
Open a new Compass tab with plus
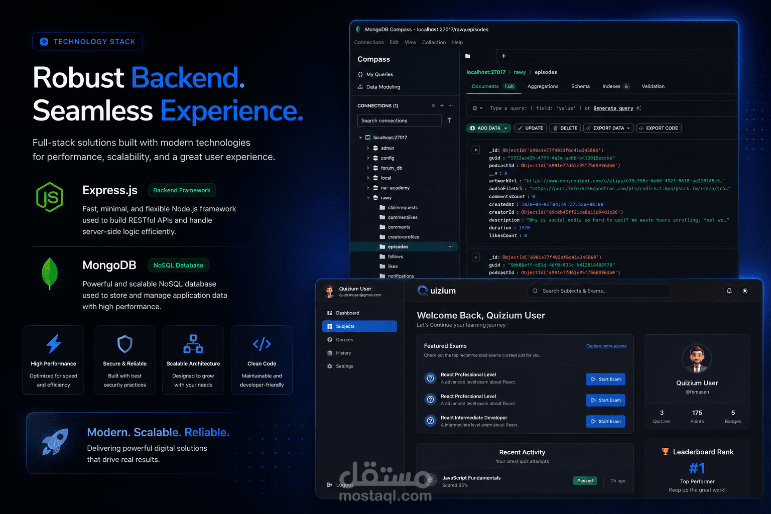point(503,56)
